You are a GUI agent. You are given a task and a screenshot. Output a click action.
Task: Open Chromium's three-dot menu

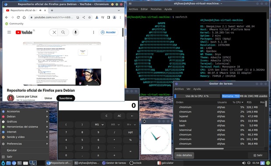(120, 17)
